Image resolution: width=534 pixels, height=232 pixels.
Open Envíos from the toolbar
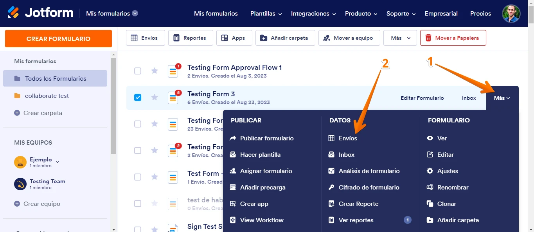coord(145,37)
